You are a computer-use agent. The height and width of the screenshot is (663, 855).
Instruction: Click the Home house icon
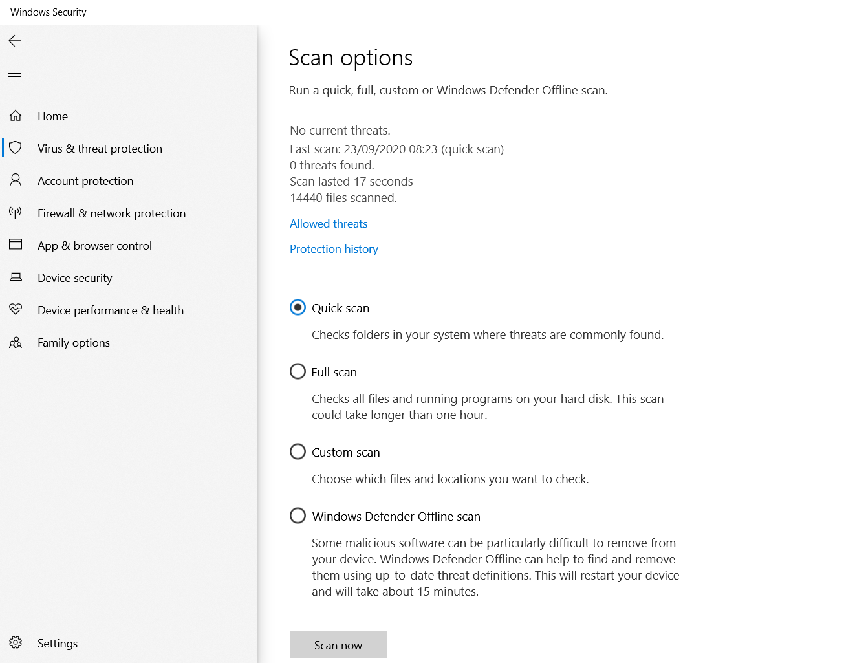point(16,116)
